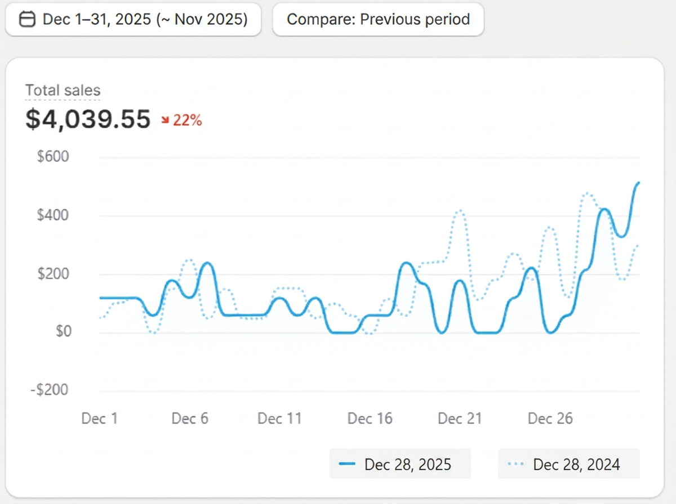Click the red down-arrow trend icon
676x504 pixels.
pos(166,120)
